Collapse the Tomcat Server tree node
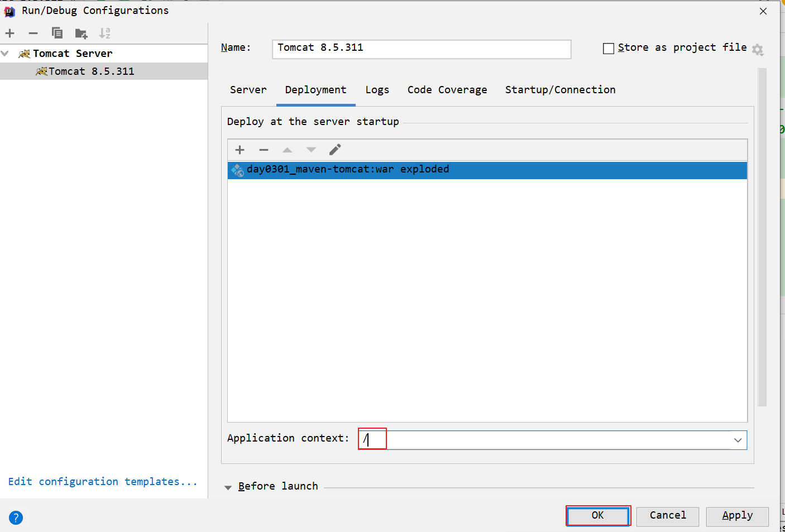Viewport: 785px width, 532px height. click(6, 54)
